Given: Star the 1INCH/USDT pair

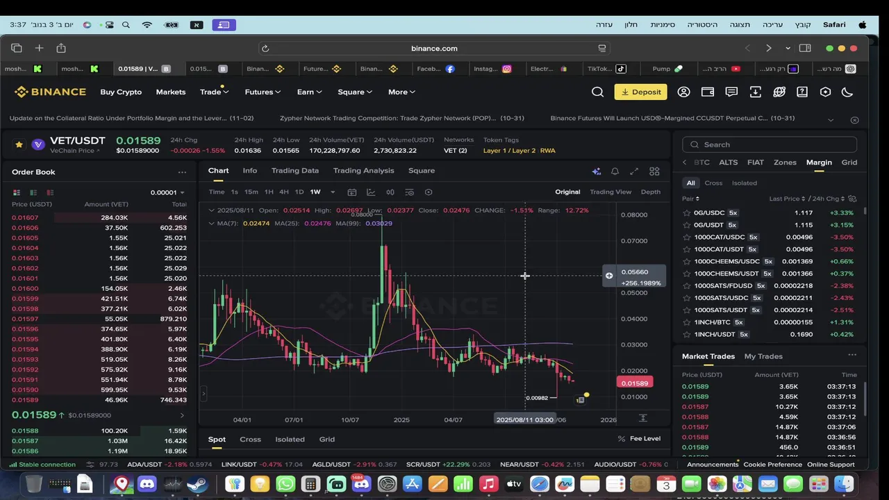Looking at the screenshot, I should (687, 335).
